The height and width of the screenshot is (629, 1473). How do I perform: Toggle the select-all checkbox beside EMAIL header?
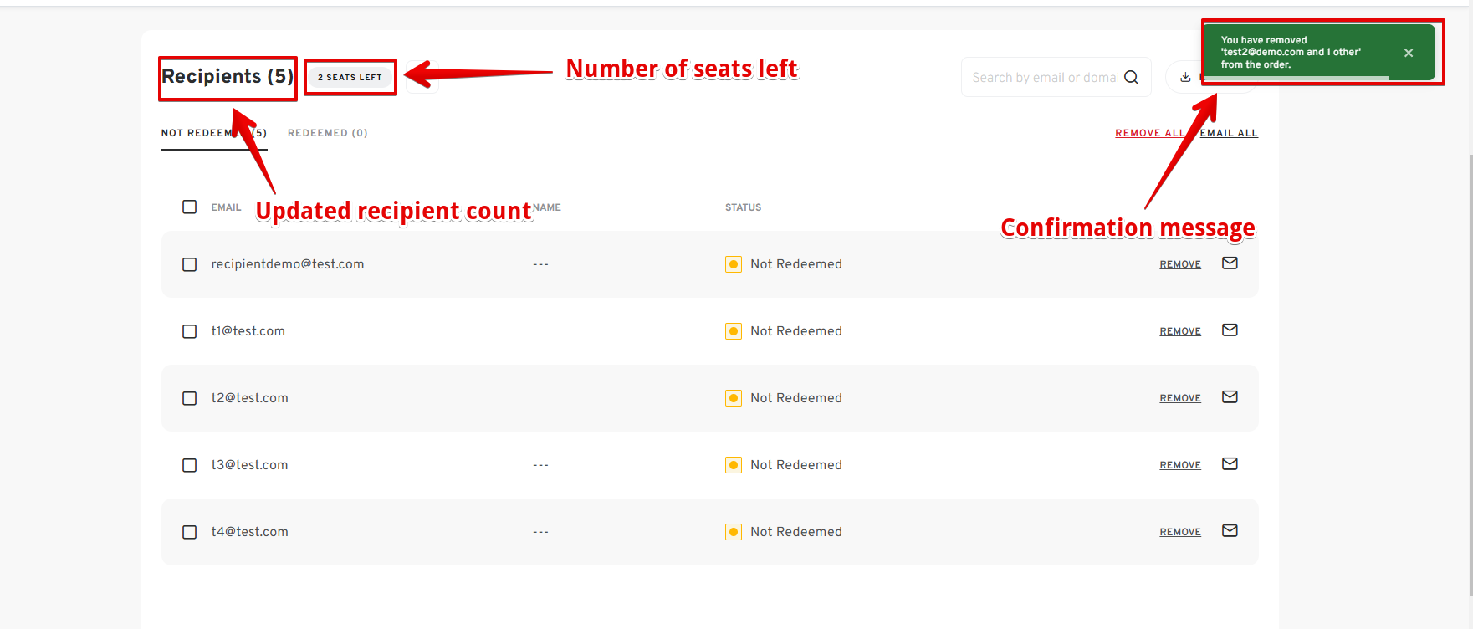190,207
